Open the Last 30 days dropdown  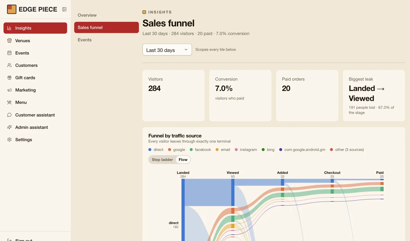click(167, 50)
